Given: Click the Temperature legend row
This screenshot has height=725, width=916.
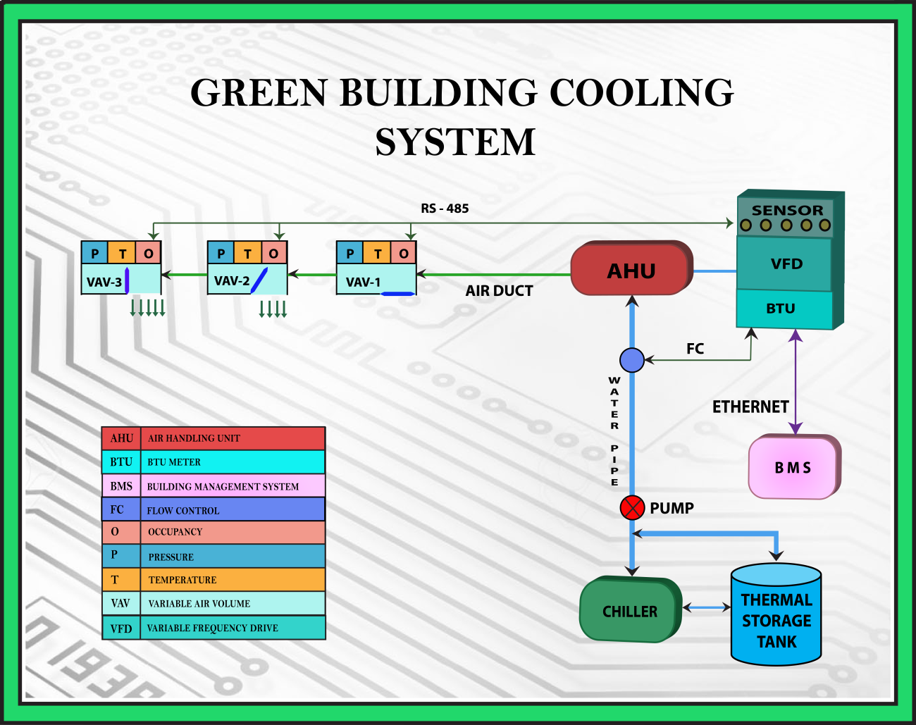Looking at the screenshot, I should coord(213,580).
